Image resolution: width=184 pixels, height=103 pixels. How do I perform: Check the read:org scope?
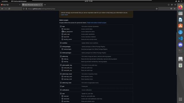click(x=62, y=62)
